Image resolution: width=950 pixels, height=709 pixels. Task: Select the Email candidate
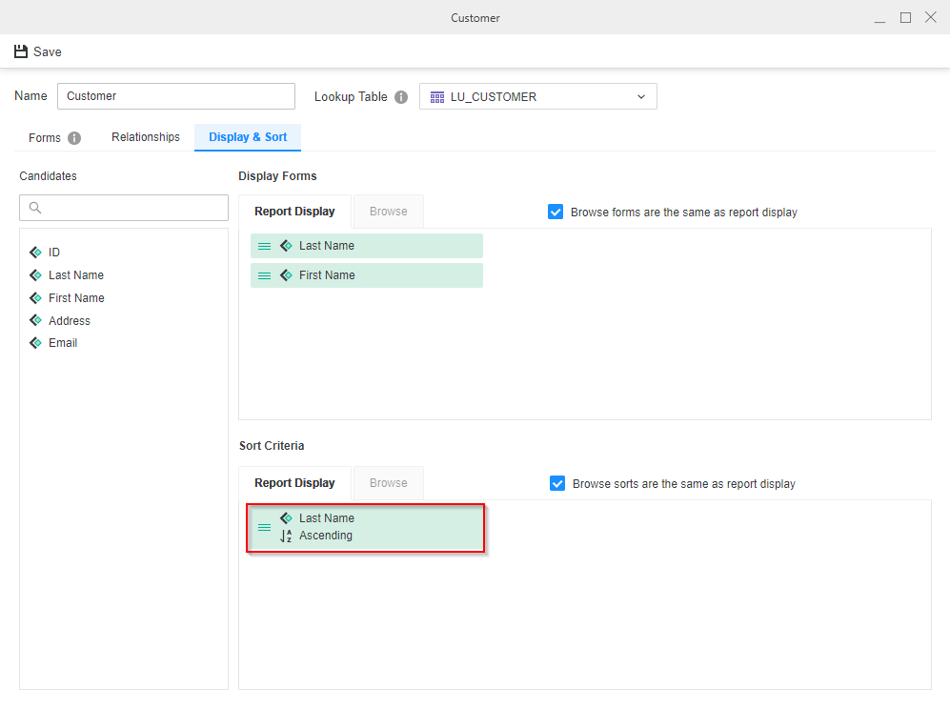63,343
